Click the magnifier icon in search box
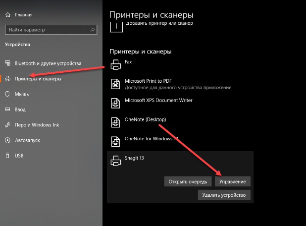 pos(93,30)
